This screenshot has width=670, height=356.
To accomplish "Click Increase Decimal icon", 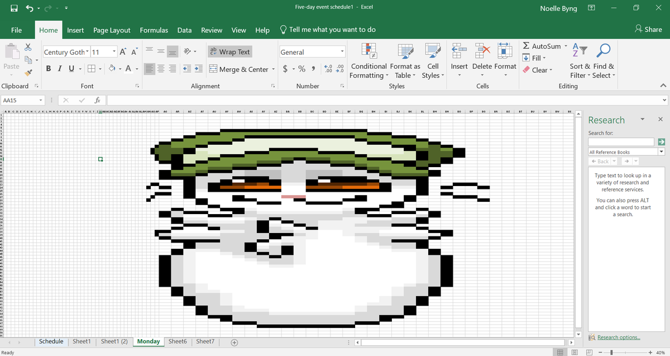I will [x=328, y=69].
